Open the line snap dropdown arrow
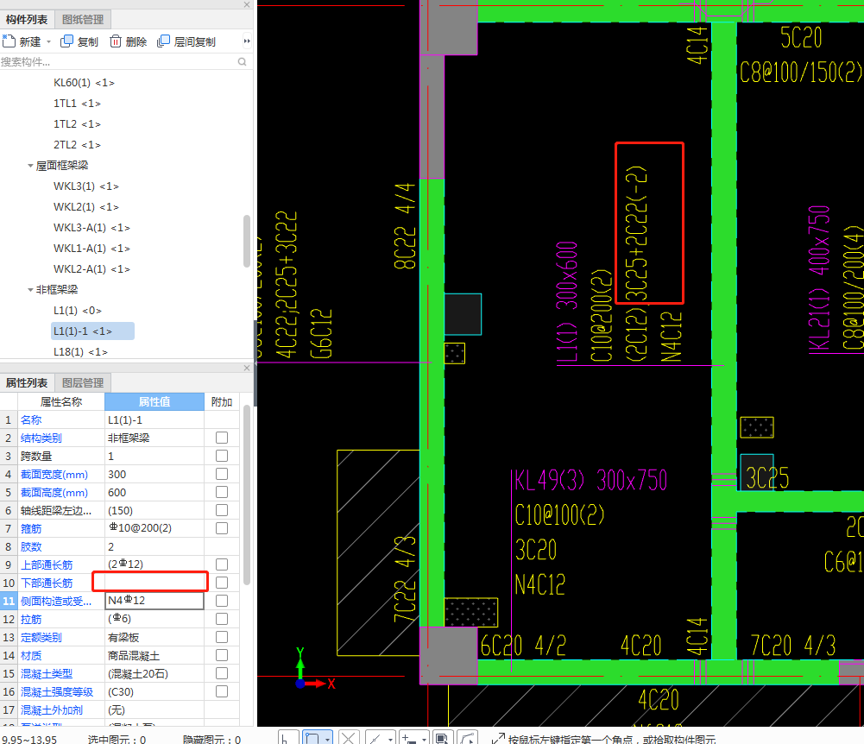 [x=390, y=739]
